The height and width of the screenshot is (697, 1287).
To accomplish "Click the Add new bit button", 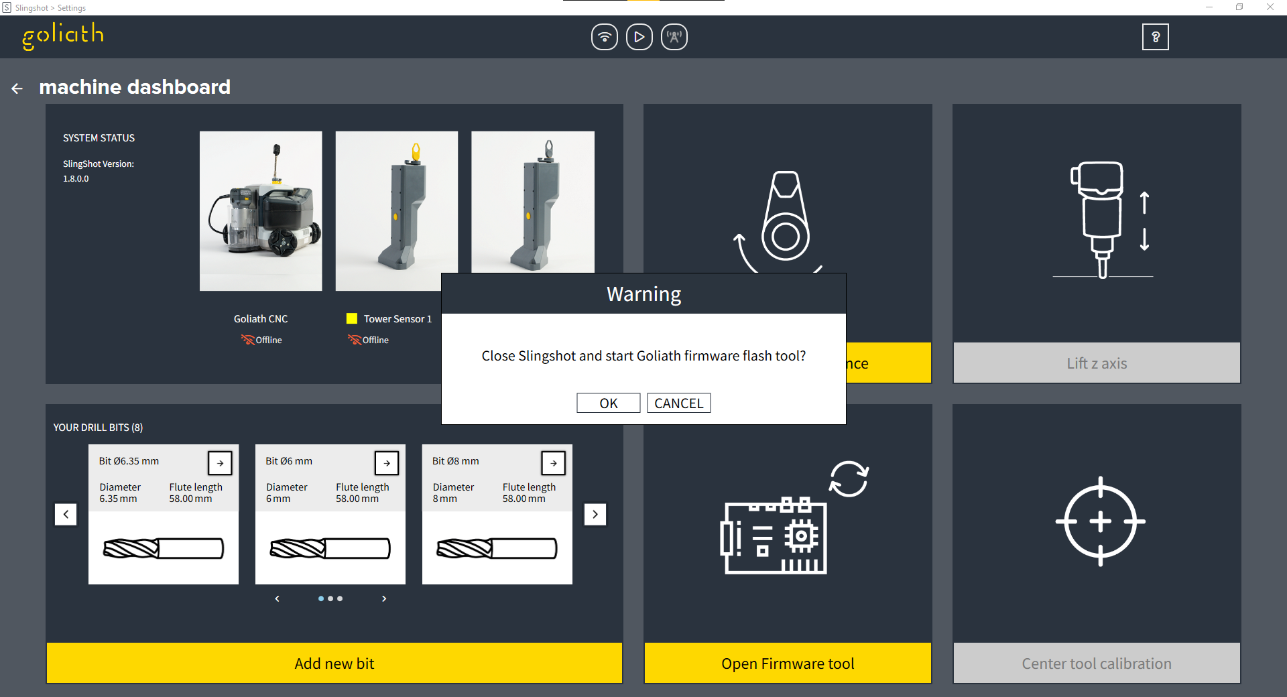I will point(334,663).
